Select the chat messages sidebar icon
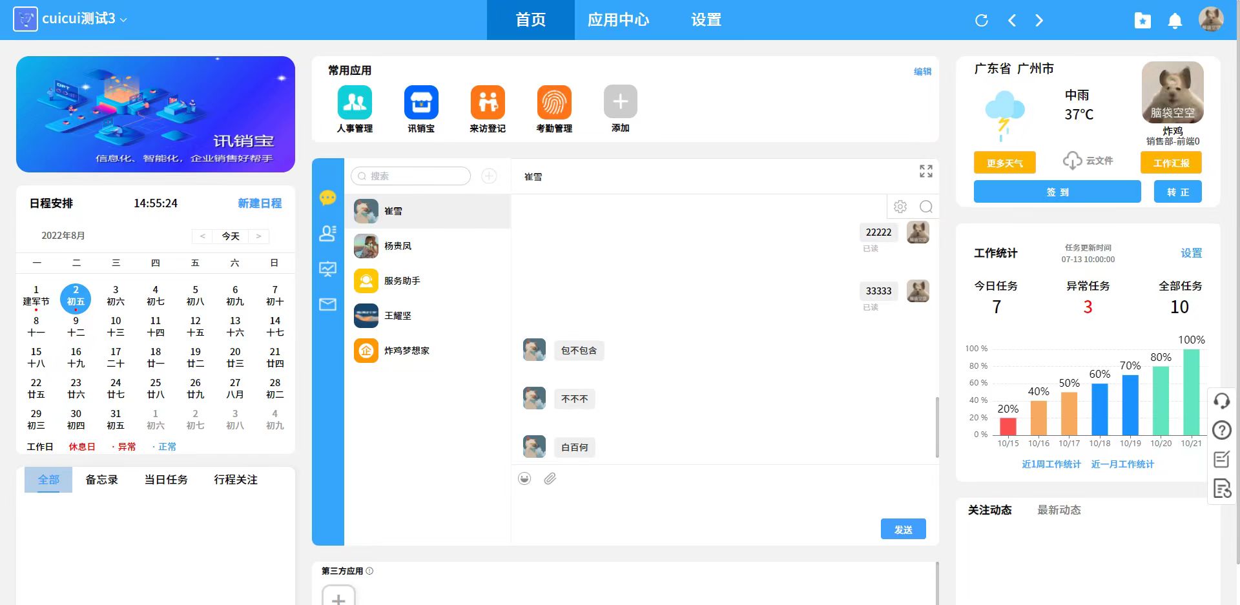Screen dimensions: 1240x605 pyautogui.click(x=327, y=198)
